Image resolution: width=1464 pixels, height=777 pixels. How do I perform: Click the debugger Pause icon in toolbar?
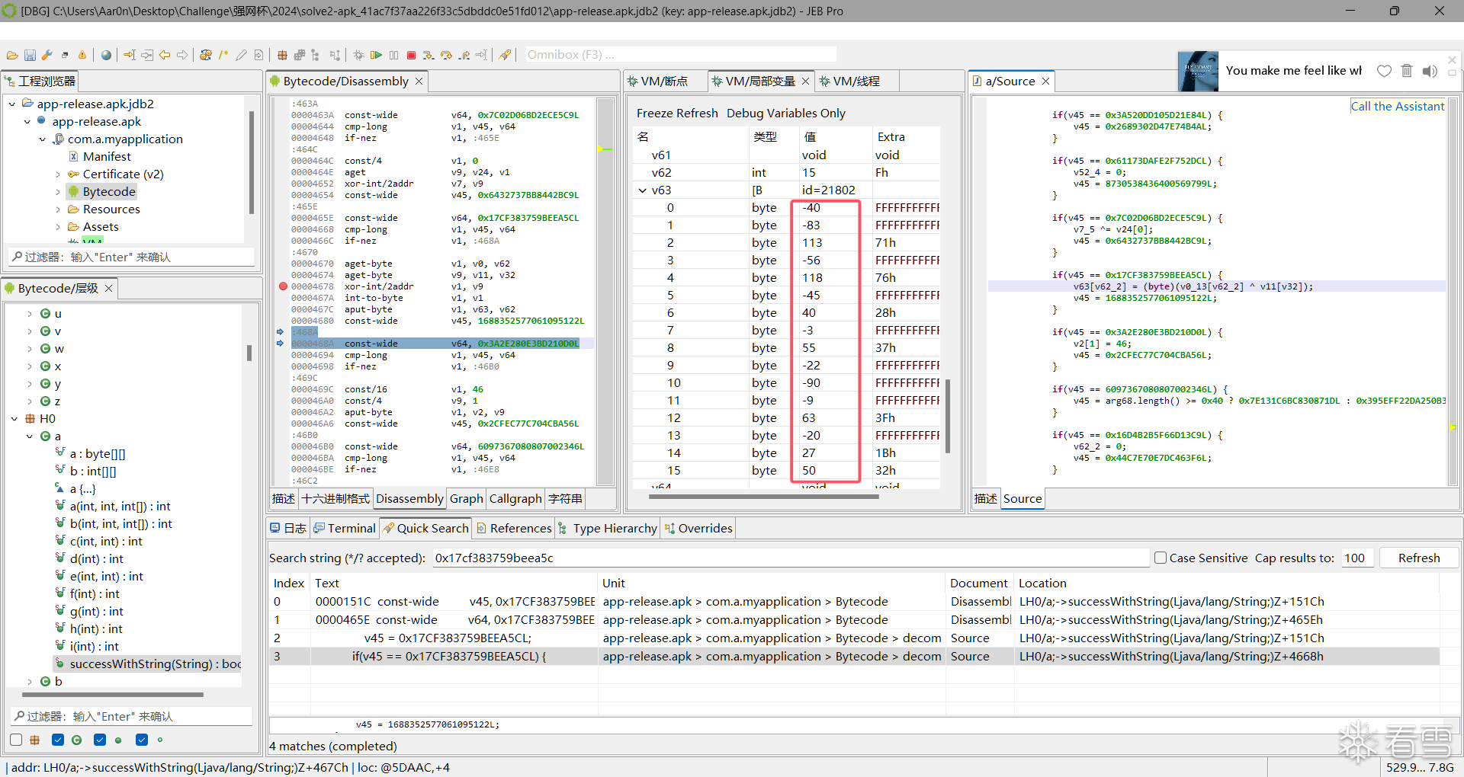click(393, 55)
